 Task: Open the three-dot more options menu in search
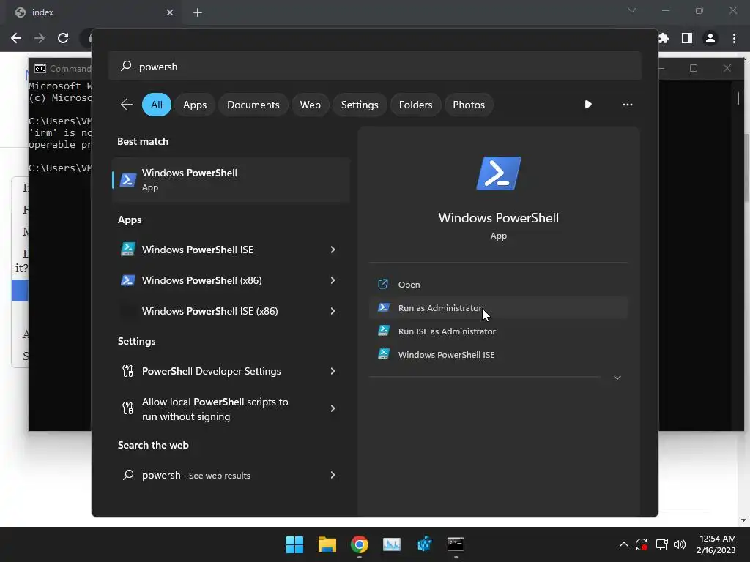click(627, 104)
